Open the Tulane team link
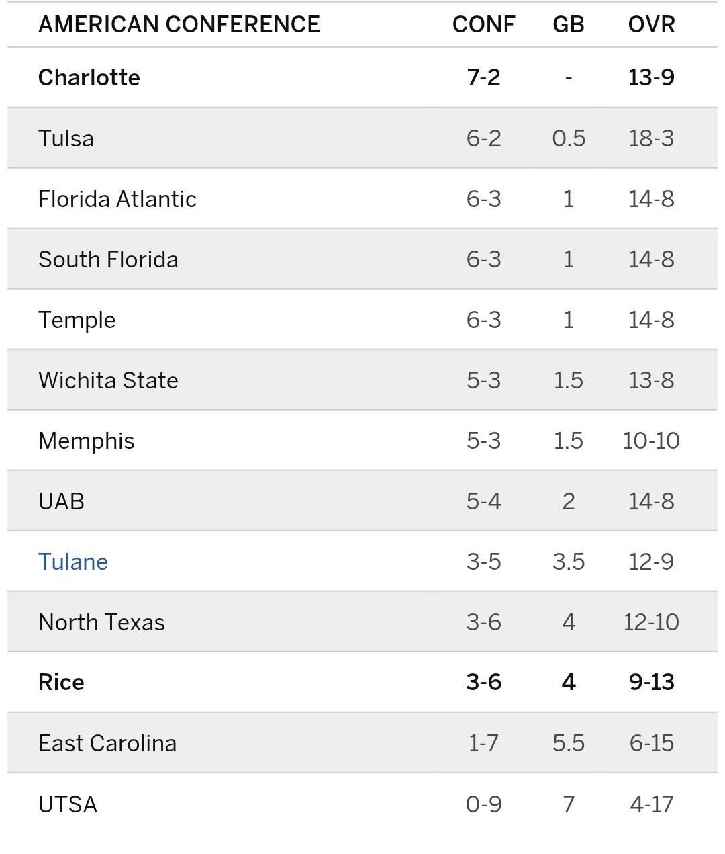Viewport: 725px width, 854px height. (x=73, y=562)
